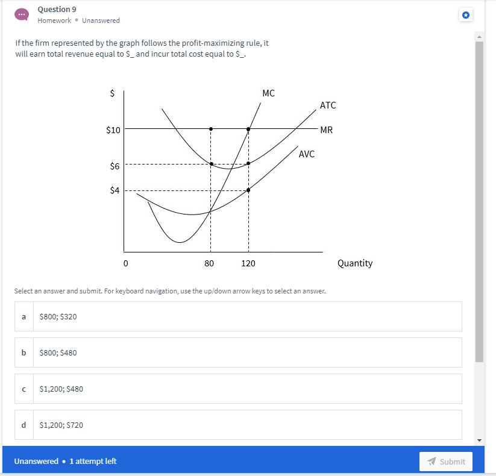Select answer d: $1,200; $720
496x476 pixels.
coord(237,424)
